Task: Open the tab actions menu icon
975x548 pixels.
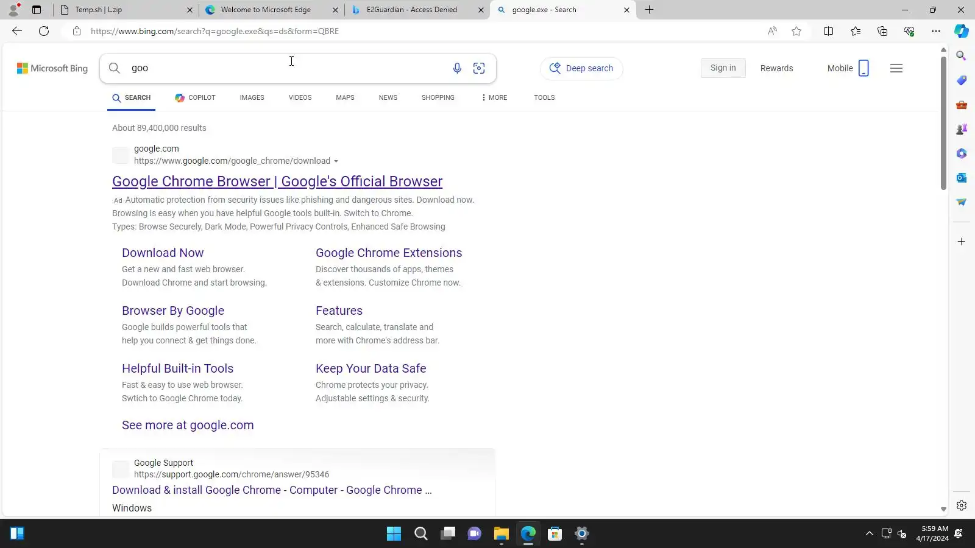Action: coord(37,10)
